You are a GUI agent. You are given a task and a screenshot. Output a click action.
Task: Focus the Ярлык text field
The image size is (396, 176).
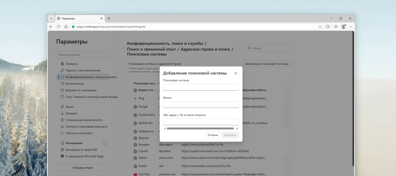(201, 104)
